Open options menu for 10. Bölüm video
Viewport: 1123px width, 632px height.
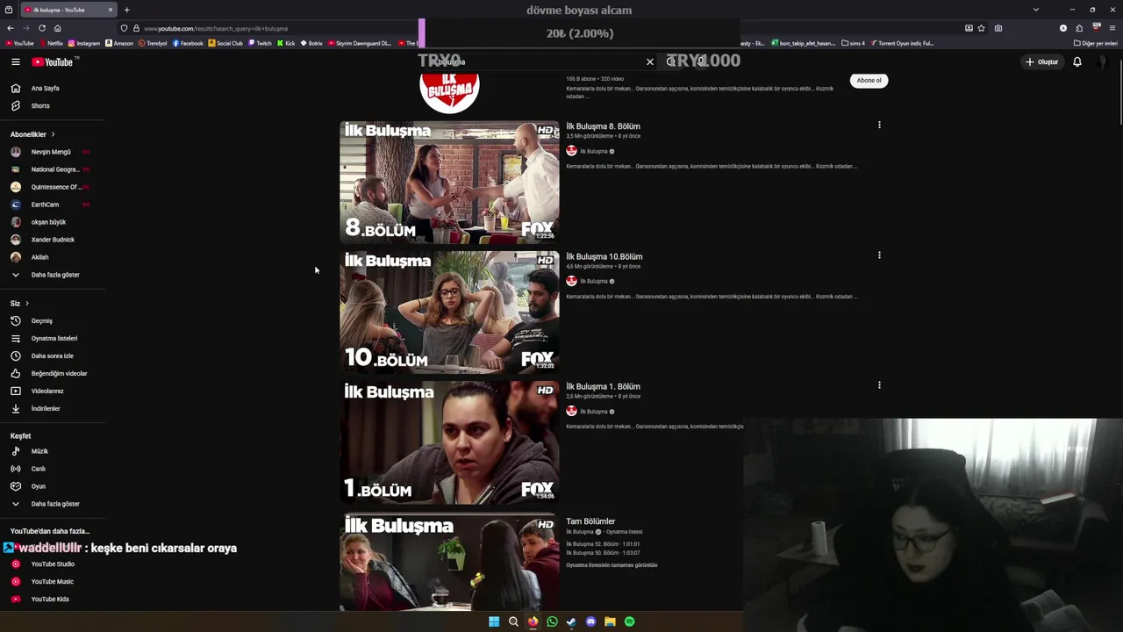[x=879, y=255]
